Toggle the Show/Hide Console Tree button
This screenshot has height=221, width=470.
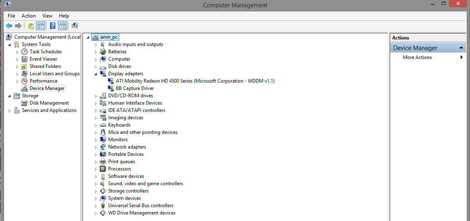40,26
